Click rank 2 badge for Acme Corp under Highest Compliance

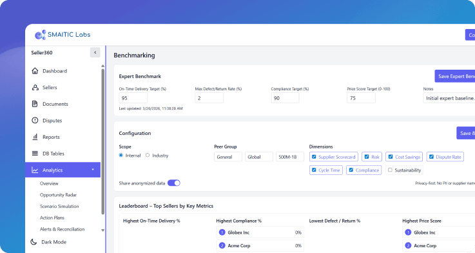[x=222, y=245]
